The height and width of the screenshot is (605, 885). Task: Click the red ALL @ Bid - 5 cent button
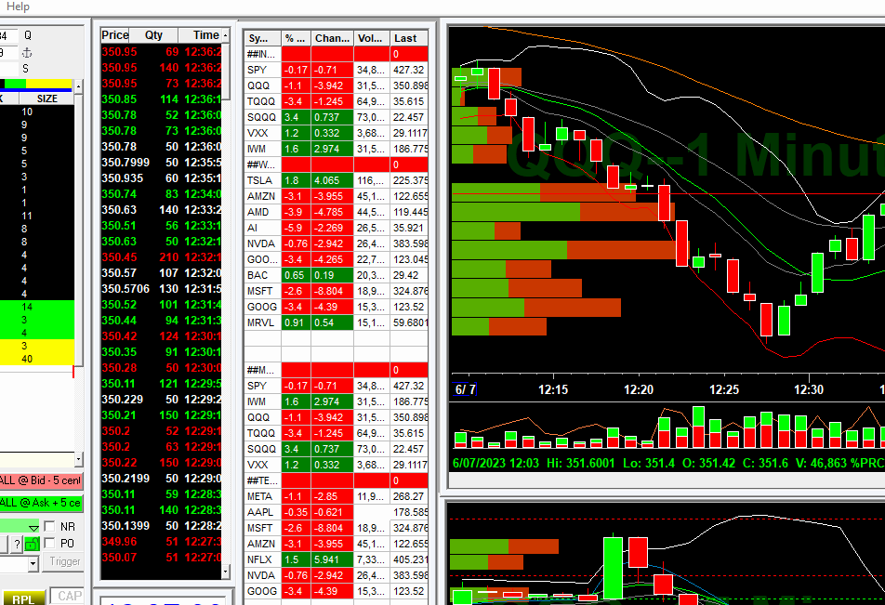click(x=41, y=480)
